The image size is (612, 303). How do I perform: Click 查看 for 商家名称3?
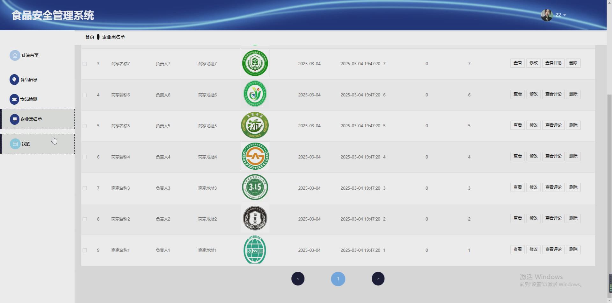point(518,187)
